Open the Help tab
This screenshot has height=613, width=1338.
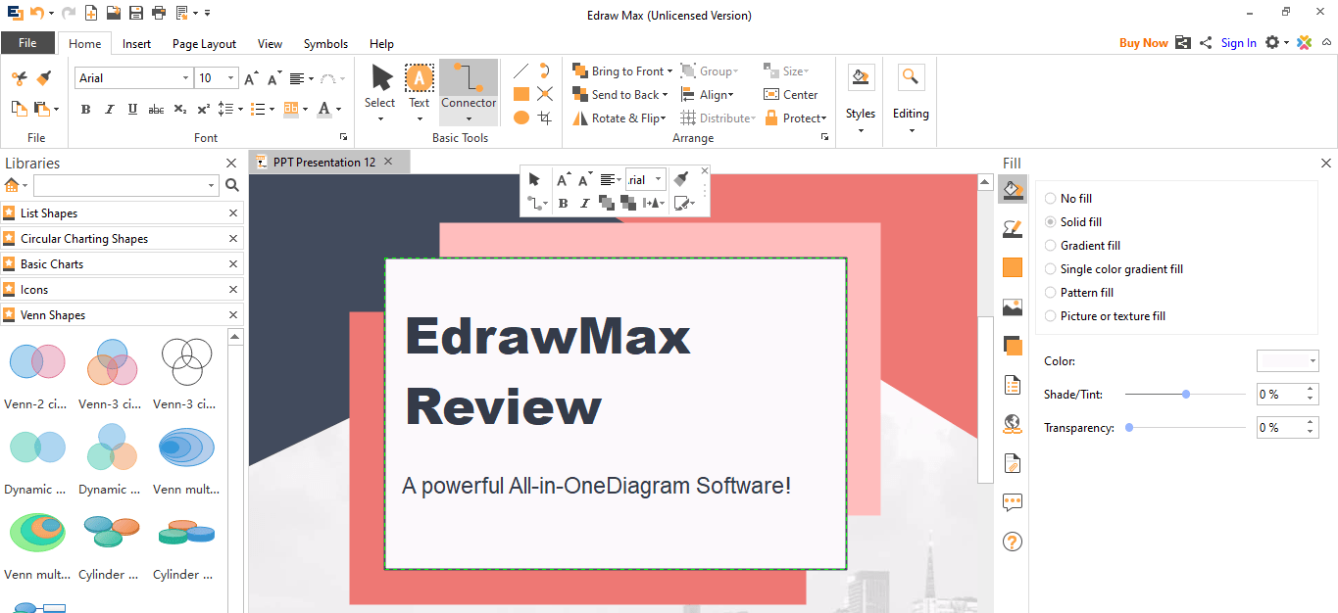coord(381,44)
